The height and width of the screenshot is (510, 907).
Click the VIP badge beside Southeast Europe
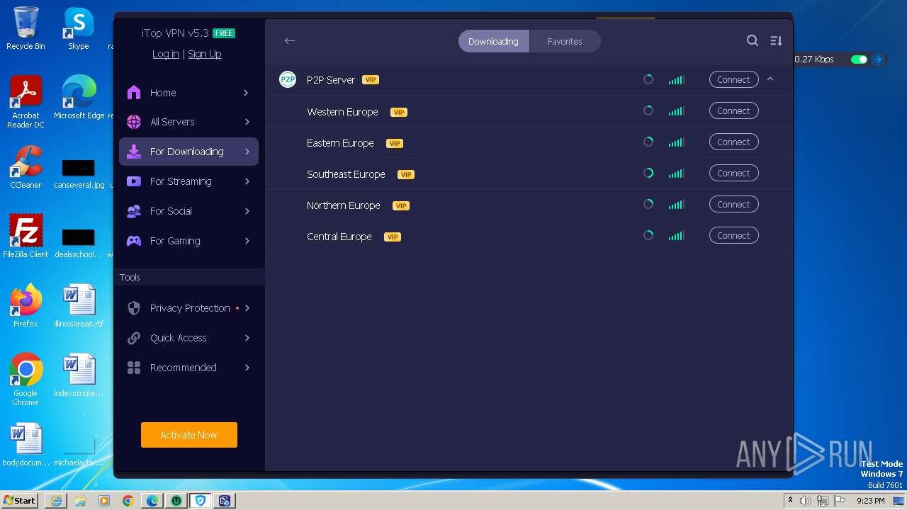406,174
